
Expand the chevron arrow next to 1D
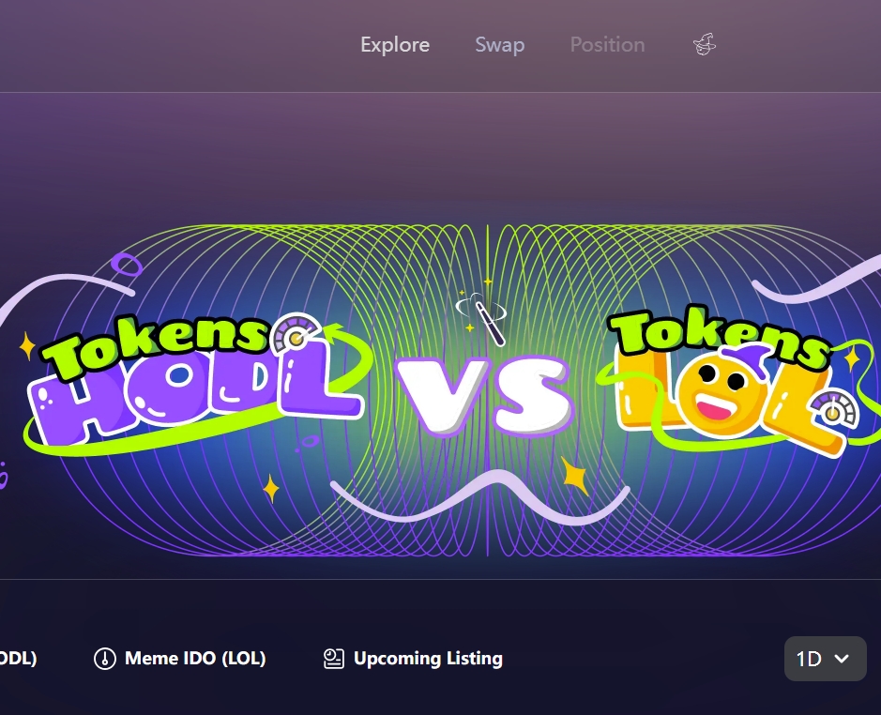coord(842,658)
